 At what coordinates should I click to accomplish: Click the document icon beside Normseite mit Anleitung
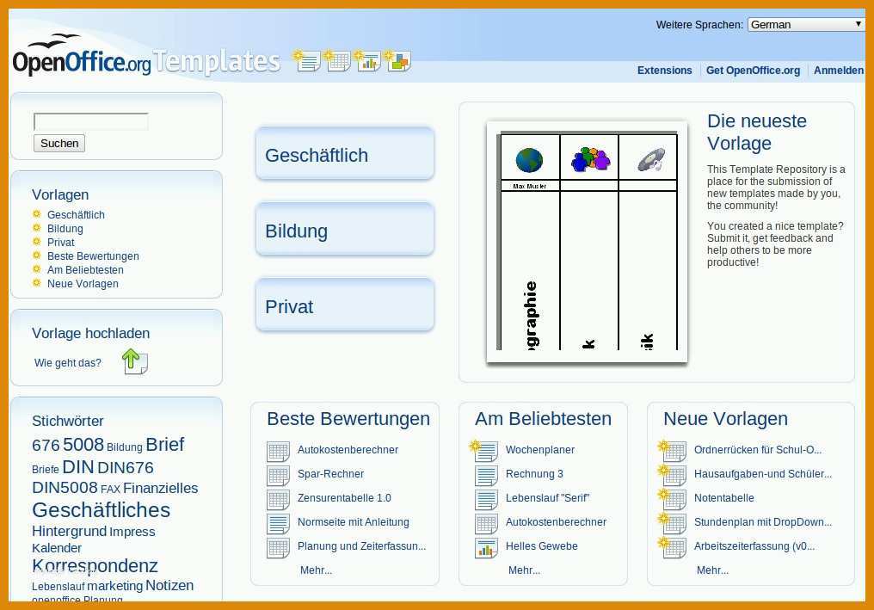coord(278,523)
